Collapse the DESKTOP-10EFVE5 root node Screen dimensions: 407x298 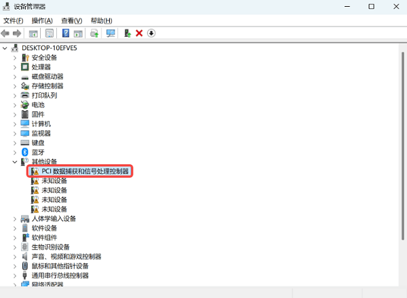click(5, 48)
